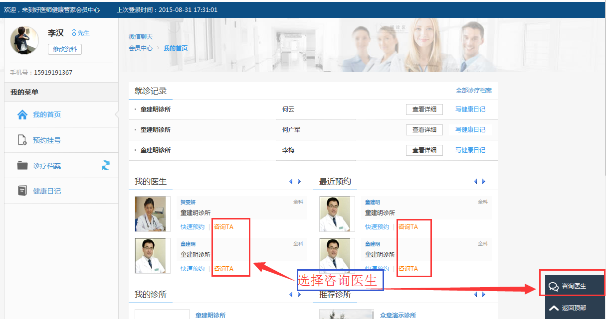Click 查看详细 for the 何云 record

tap(424, 109)
